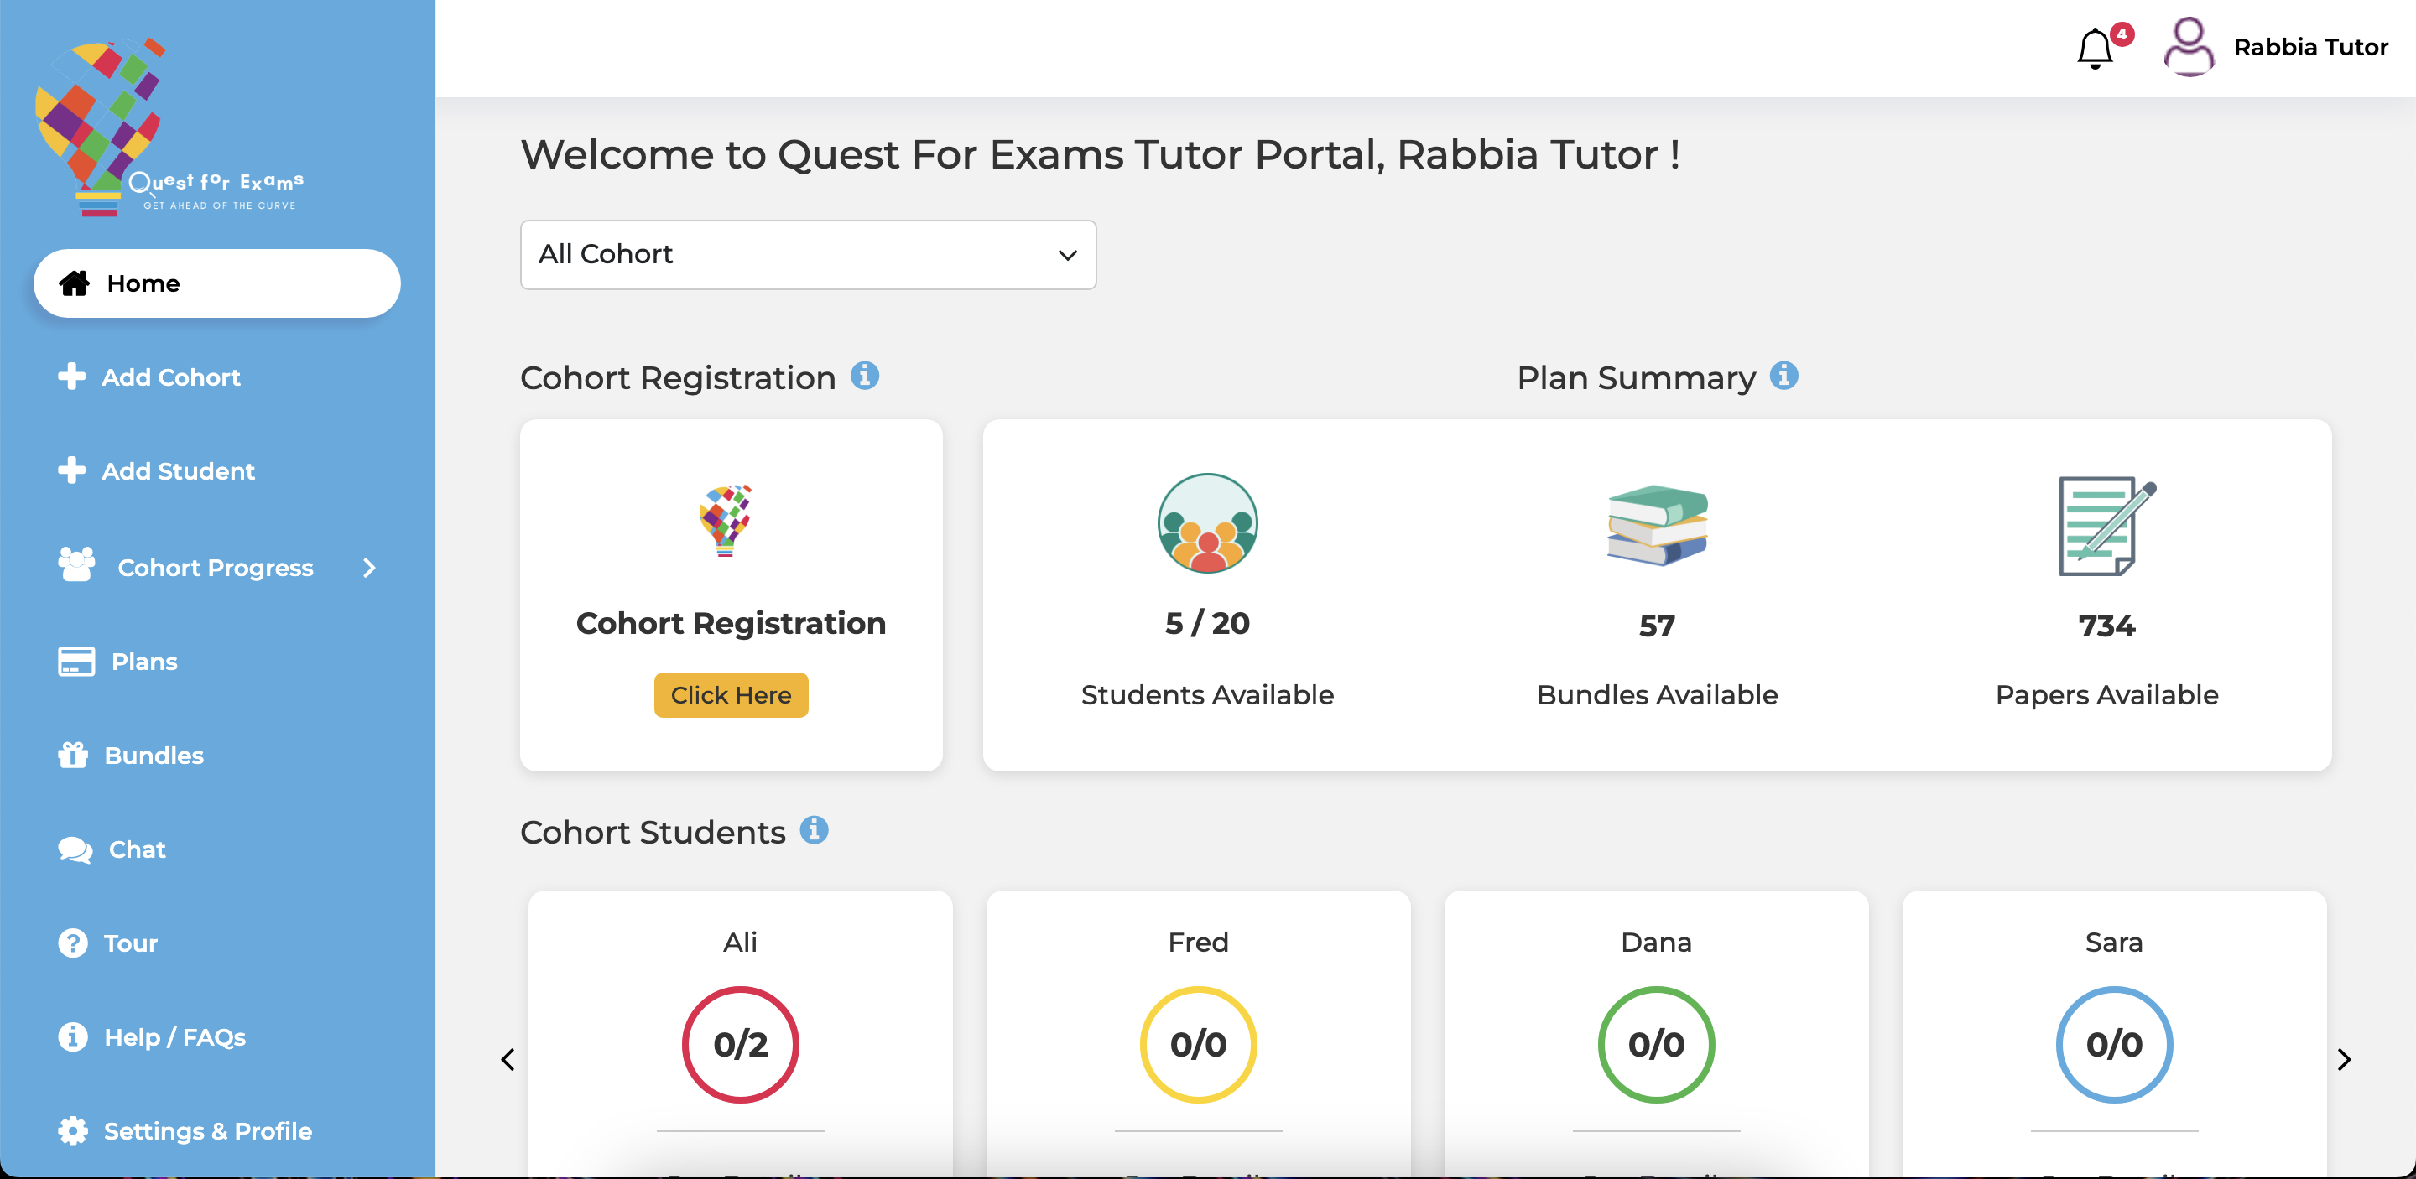Click the Bundles Available books icon
Viewport: 2416px width, 1179px height.
tap(1656, 525)
